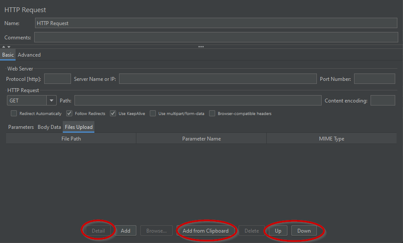Focus the Server Name or IP field
The image size is (403, 243).
(x=218, y=79)
